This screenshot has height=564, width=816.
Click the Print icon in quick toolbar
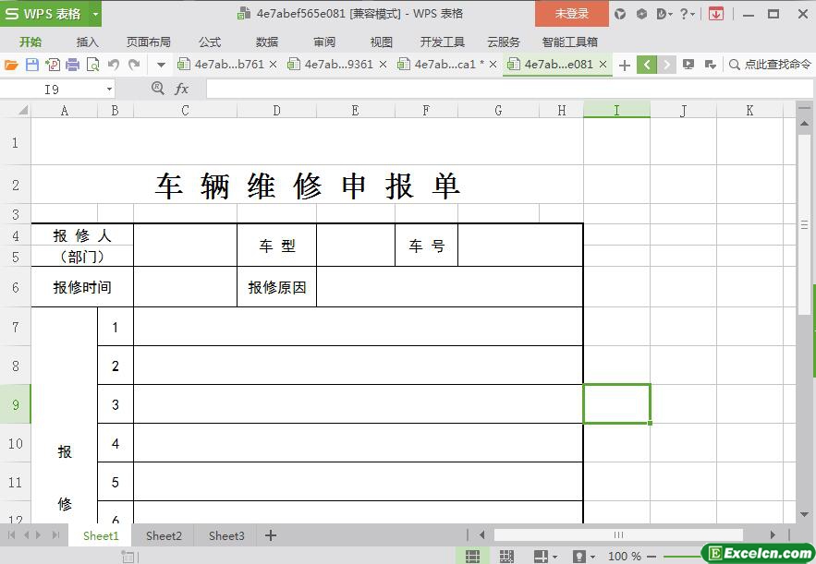pyautogui.click(x=72, y=65)
